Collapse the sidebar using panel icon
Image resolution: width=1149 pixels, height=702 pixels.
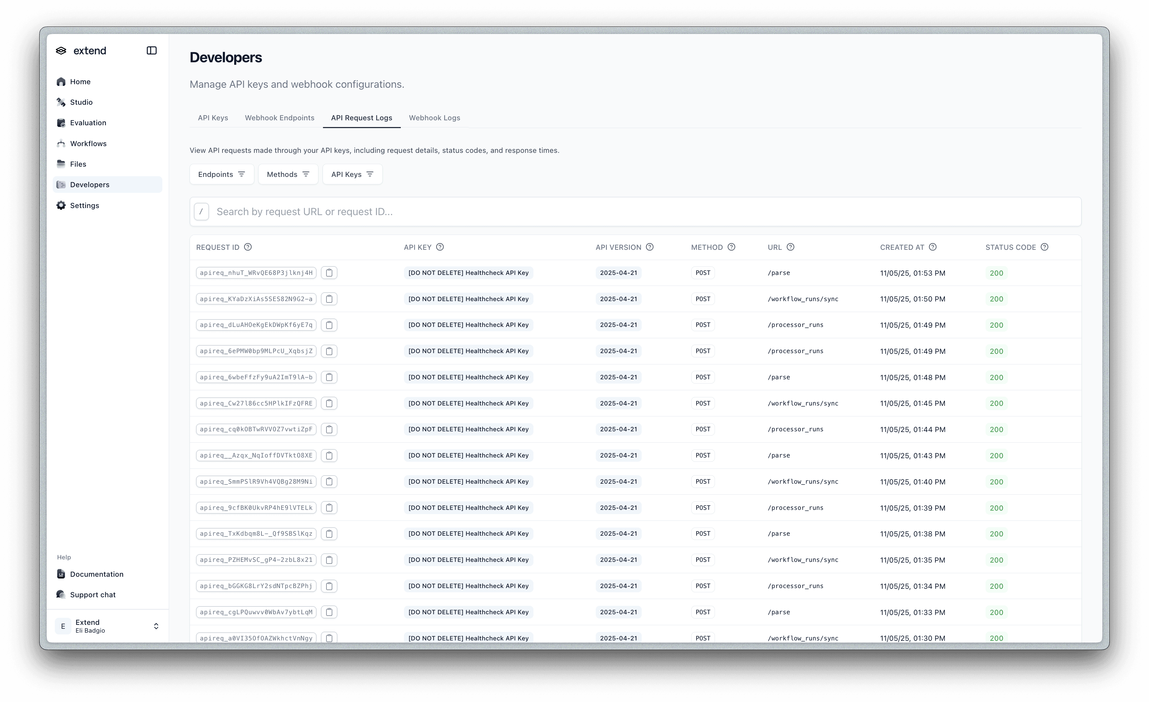click(x=151, y=50)
